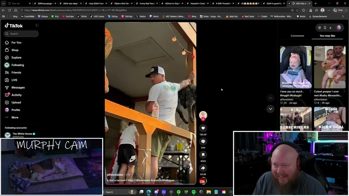Click the browser address bar URL
The image size is (349, 196).
[76, 10]
